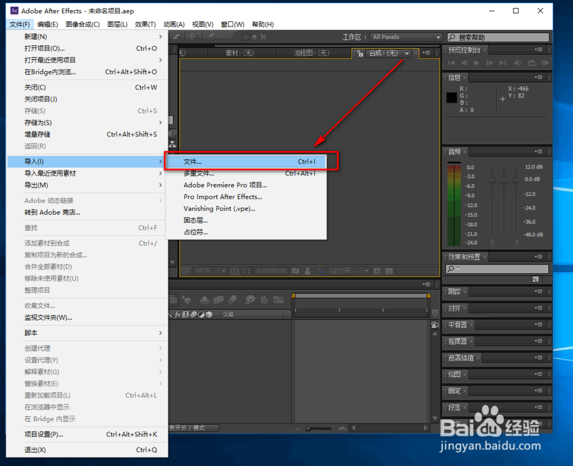Image resolution: width=573 pixels, height=466 pixels.
Task: Click 转到 Adobe 商店... menu item
Action: 87,212
